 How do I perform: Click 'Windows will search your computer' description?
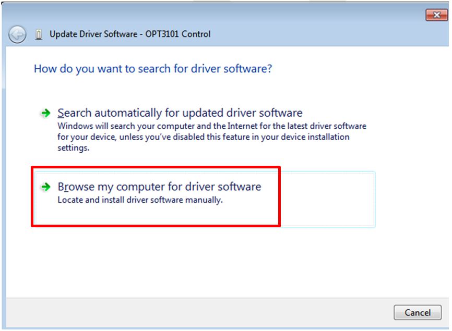pyautogui.click(x=212, y=137)
